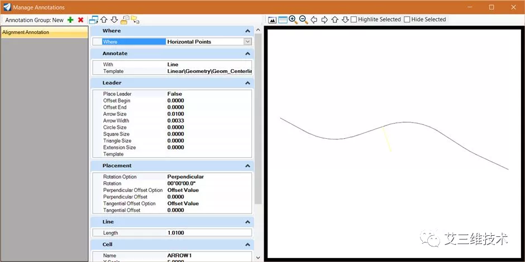Click the open folder with documents icon
The width and height of the screenshot is (525, 262).
click(x=125, y=20)
